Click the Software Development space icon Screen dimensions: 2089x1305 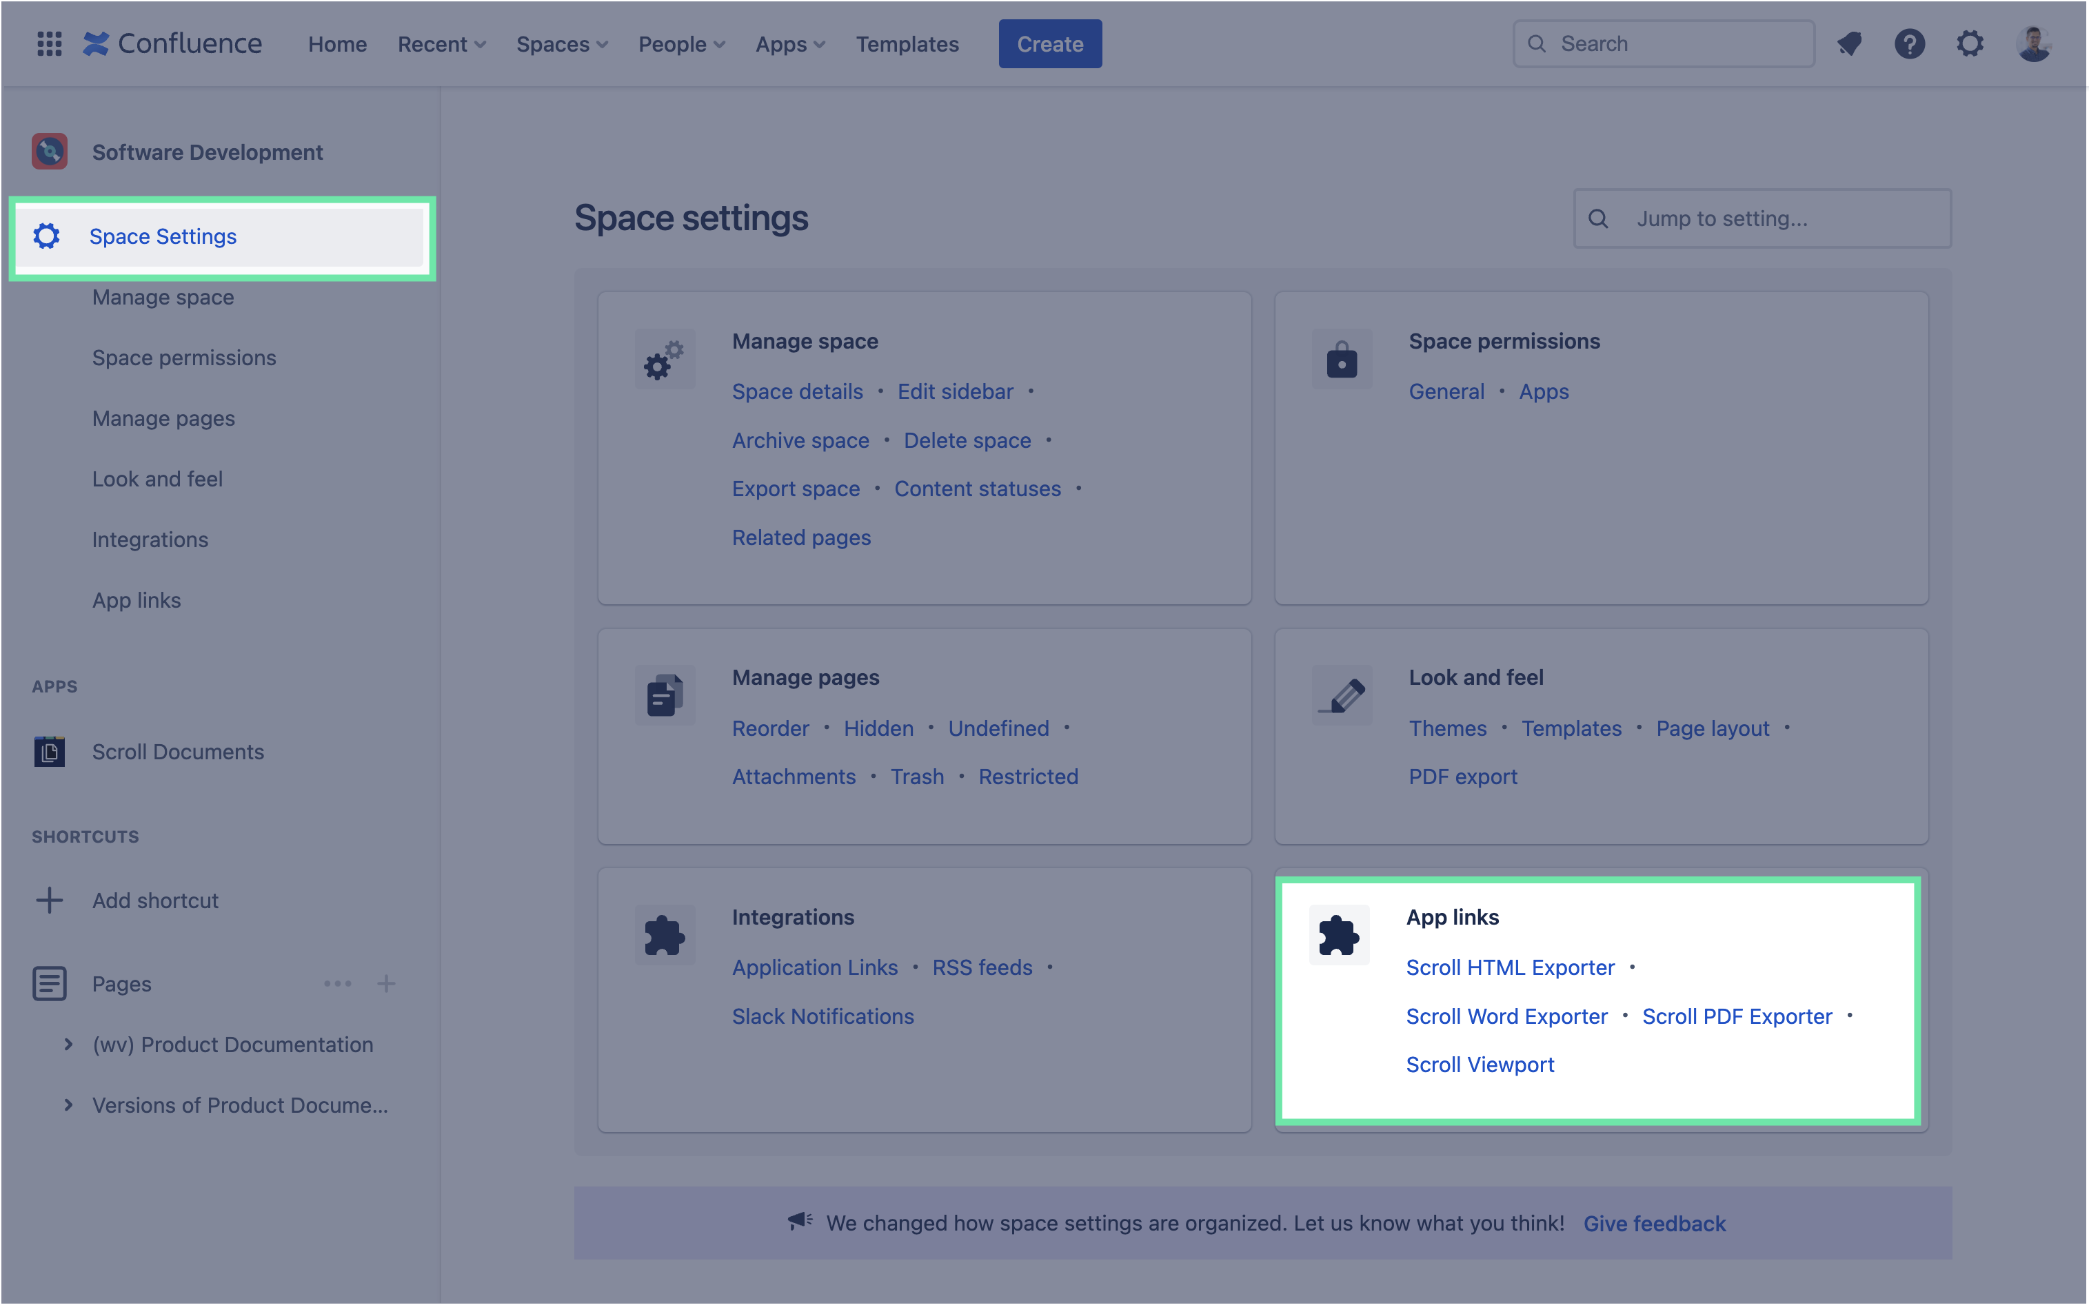coord(49,152)
